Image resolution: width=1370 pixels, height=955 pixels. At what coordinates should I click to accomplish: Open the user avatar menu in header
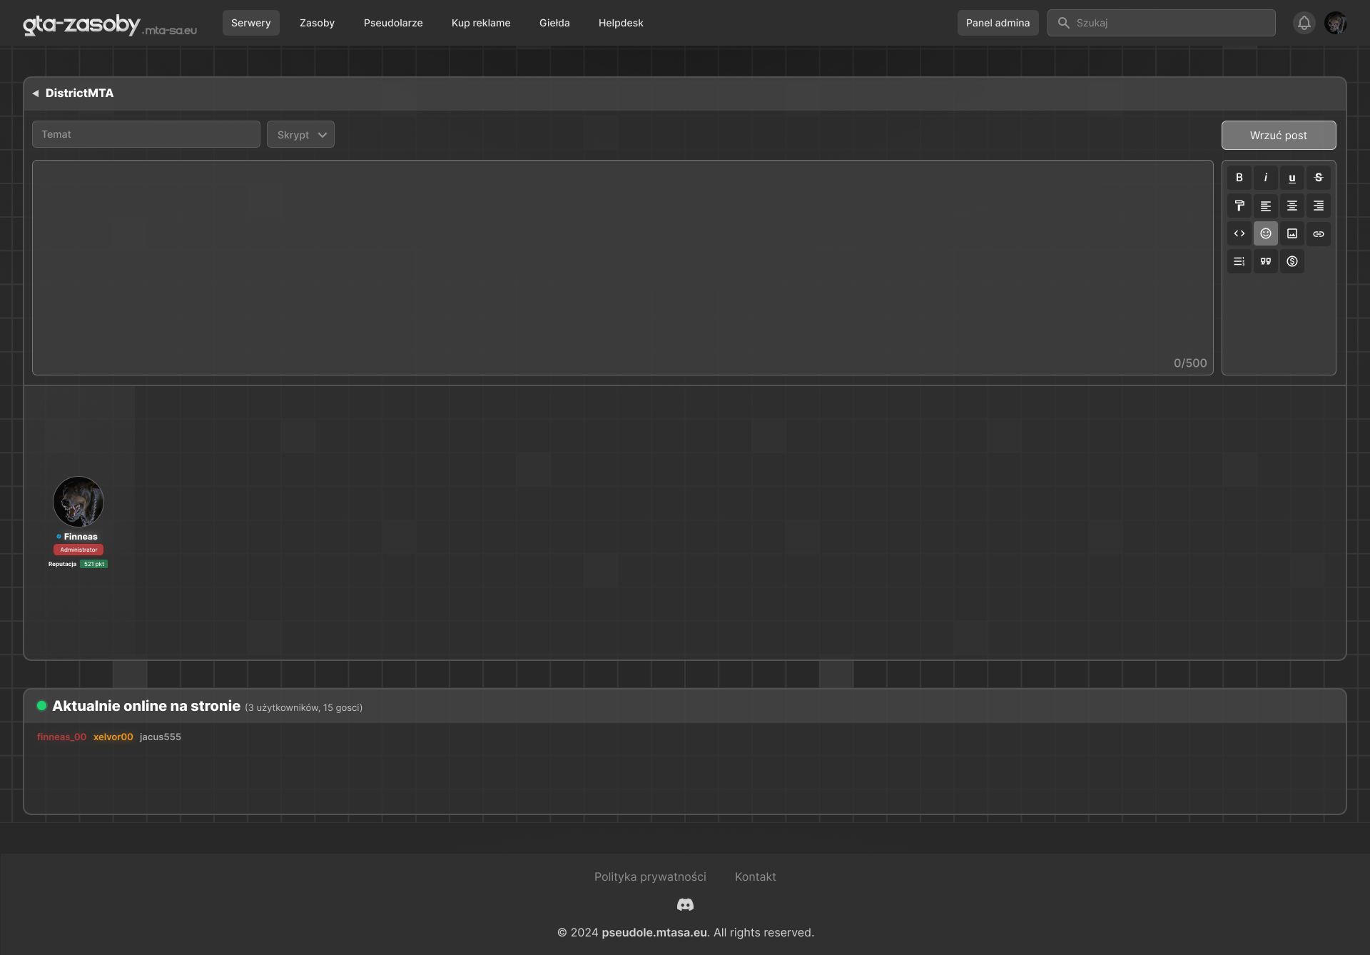pos(1335,23)
